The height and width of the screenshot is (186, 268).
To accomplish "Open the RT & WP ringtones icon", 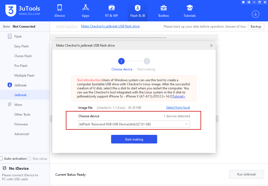I will (111, 8).
